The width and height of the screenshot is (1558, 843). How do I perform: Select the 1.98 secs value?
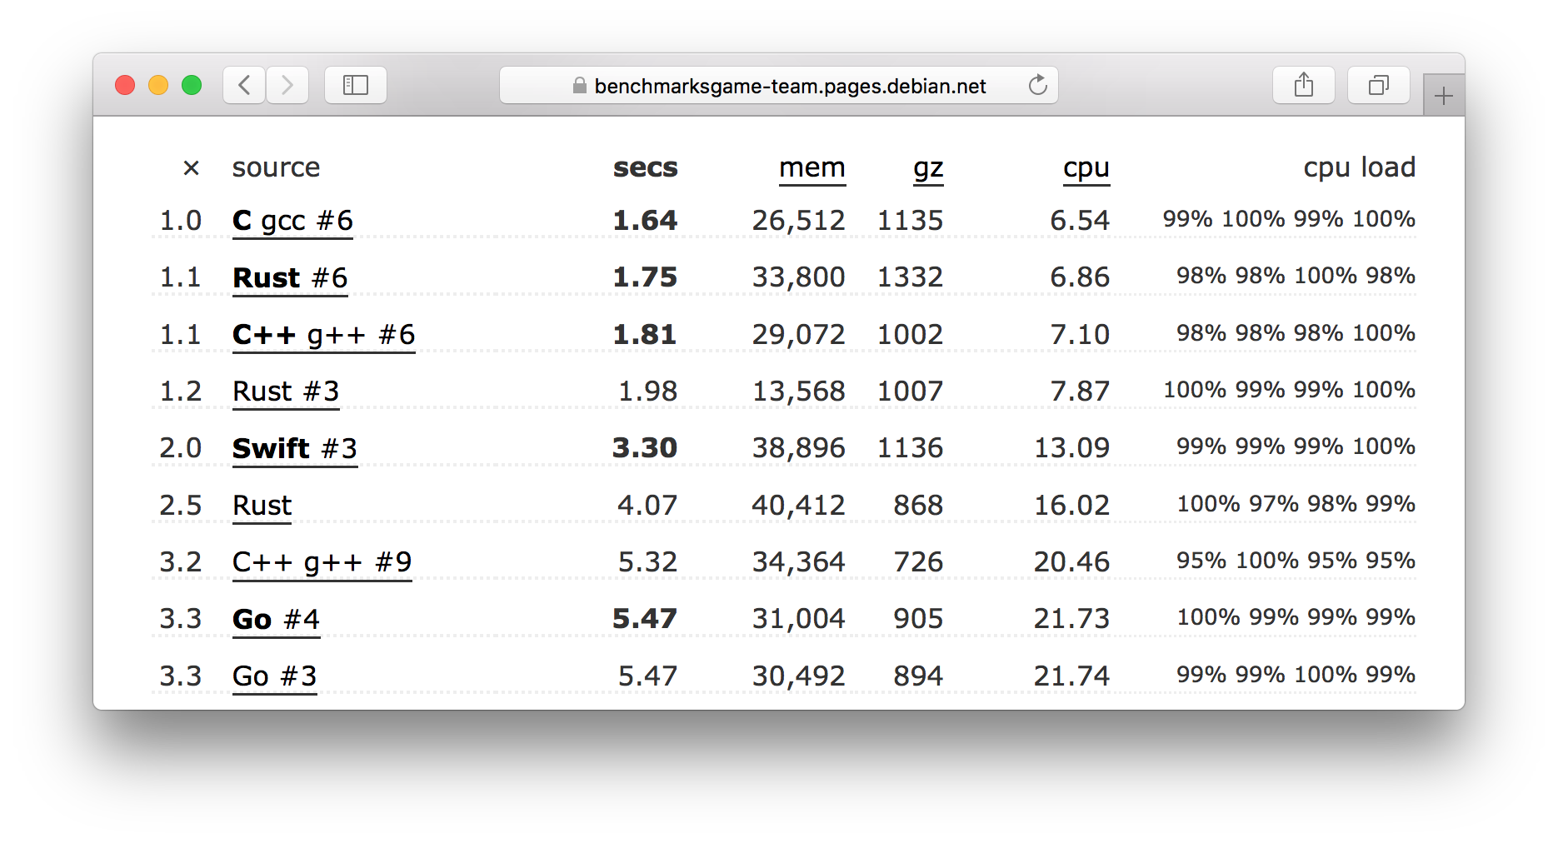coord(647,392)
